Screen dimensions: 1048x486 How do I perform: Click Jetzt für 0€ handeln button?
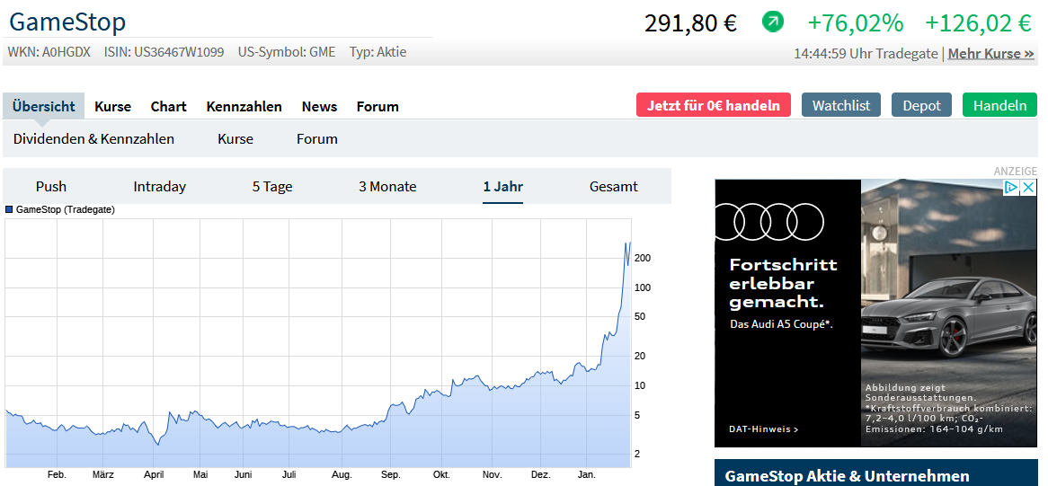(x=713, y=105)
